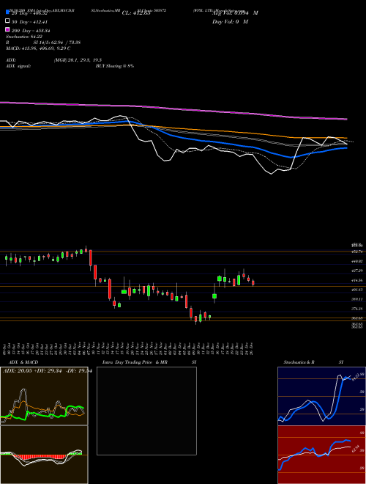Select the Avg Vol: 0.094 M label
This screenshot has height=484, width=366.
click(x=235, y=13)
